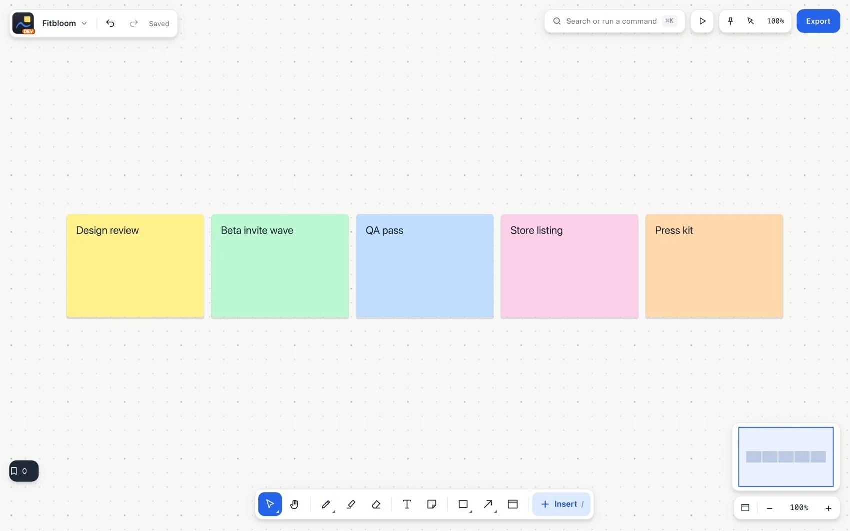Select the pointer selection tool

[270, 504]
